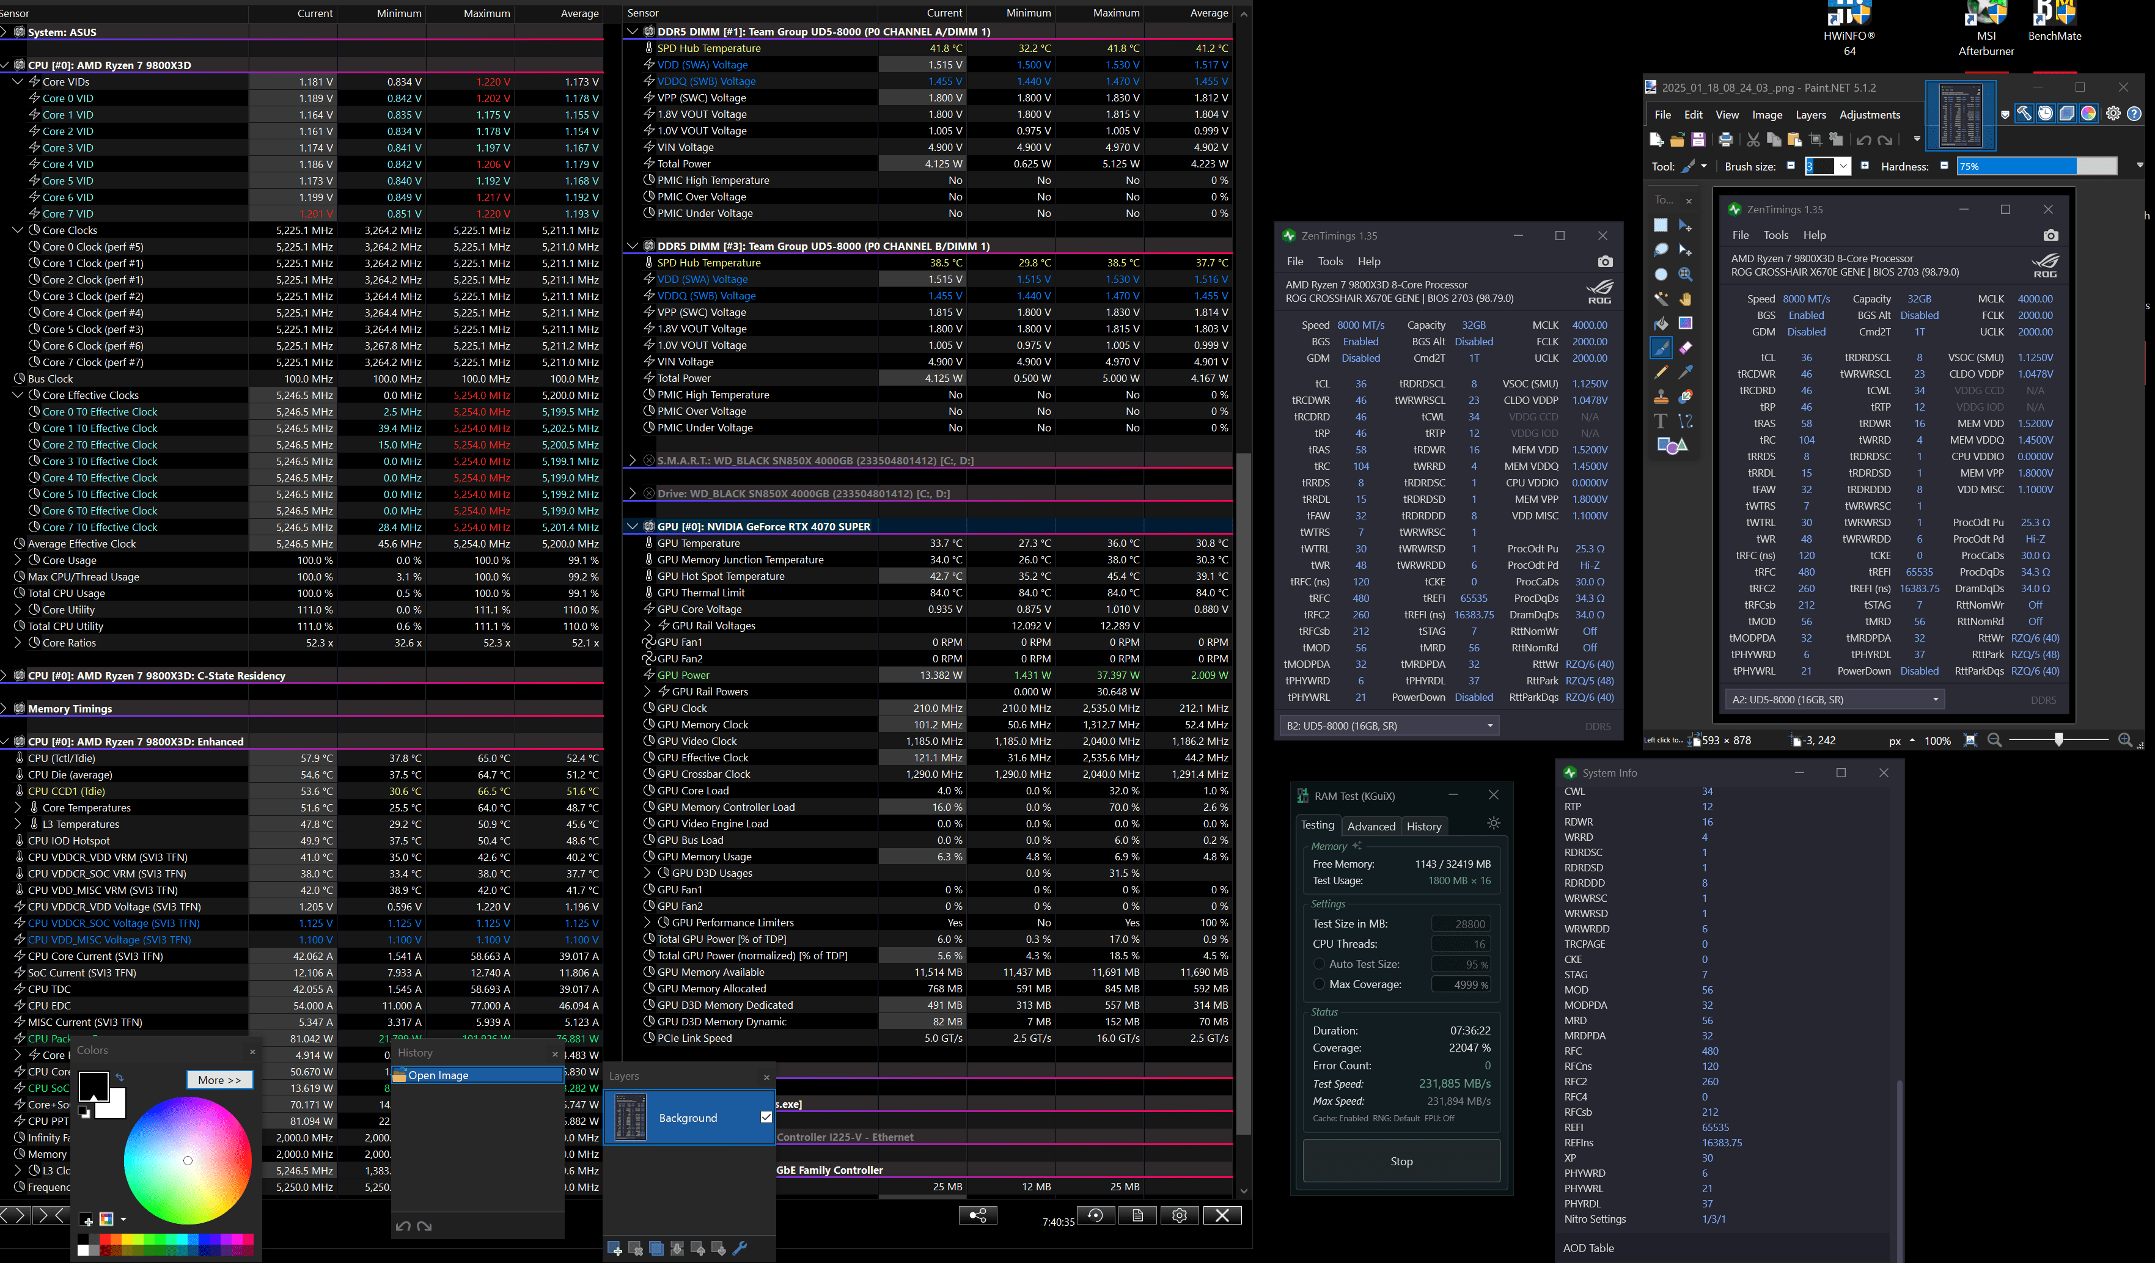2155x1263 pixels.
Task: Select the Magic Wand tool in Paint.NET
Action: pyautogui.click(x=1661, y=299)
